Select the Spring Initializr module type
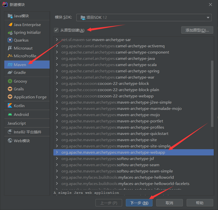The image size is (218, 210). click(27, 32)
